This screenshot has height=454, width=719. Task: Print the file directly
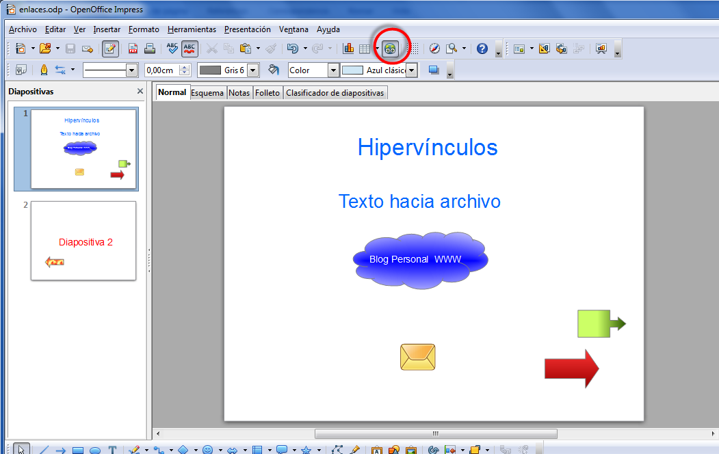[150, 49]
